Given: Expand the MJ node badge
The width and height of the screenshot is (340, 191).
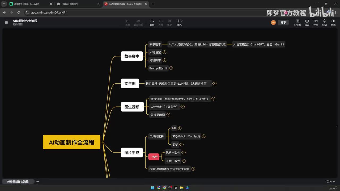Looking at the screenshot, I should 180,128.
